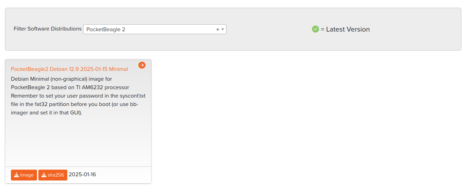
Task: Click the Filter Software Distributions label
Action: click(x=48, y=29)
